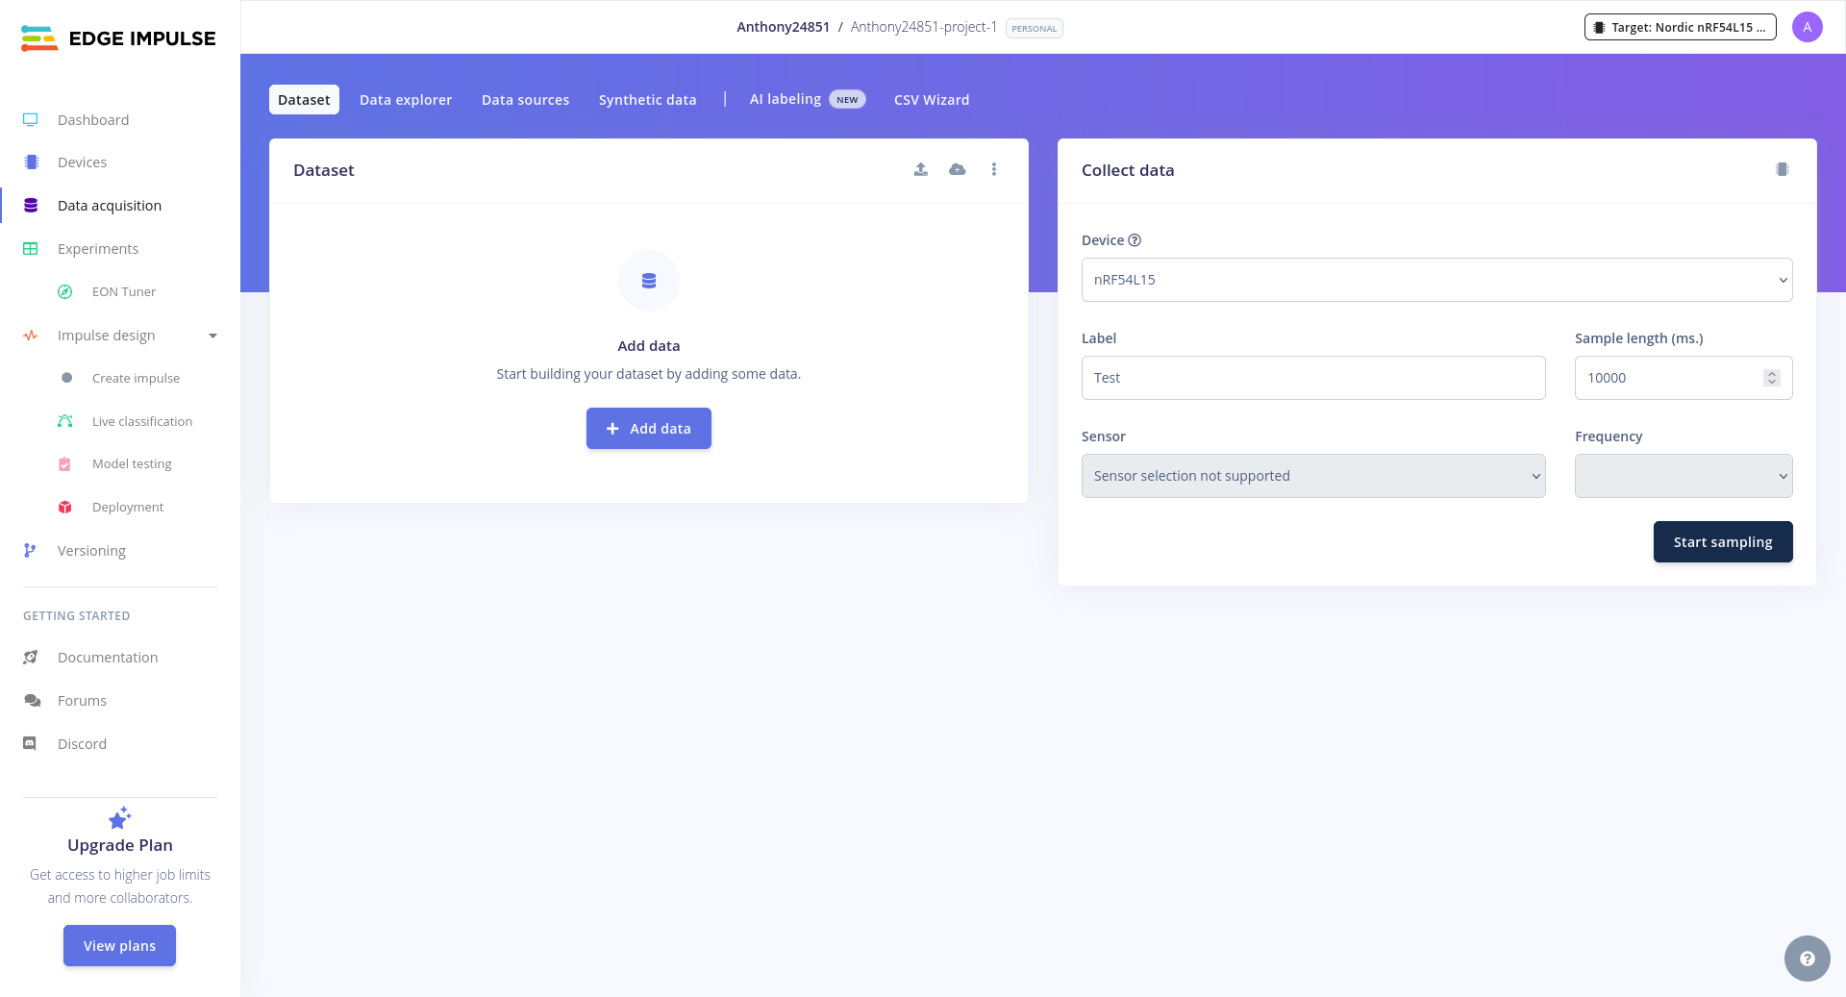Click the Sample length input field
The width and height of the screenshot is (1846, 997).
pyautogui.click(x=1684, y=378)
